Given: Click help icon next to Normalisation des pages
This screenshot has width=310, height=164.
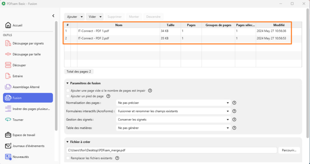Looking at the screenshot, I should pos(234,103).
